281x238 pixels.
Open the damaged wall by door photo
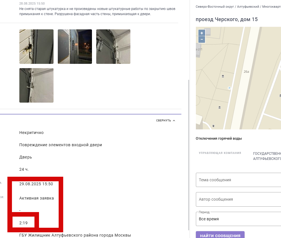[36, 47]
